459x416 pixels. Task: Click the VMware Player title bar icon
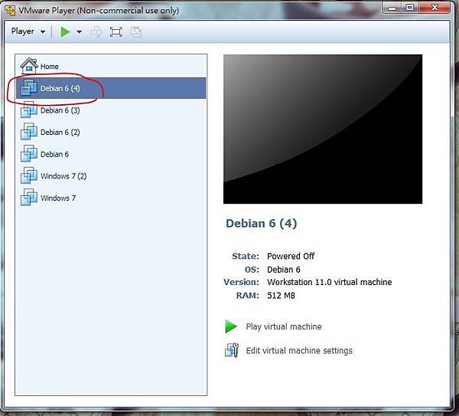pos(10,10)
